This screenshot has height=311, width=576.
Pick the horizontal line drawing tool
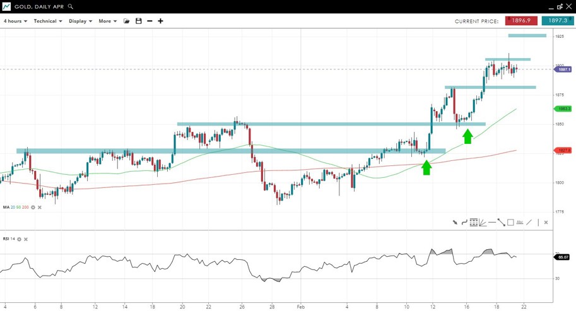click(x=491, y=222)
